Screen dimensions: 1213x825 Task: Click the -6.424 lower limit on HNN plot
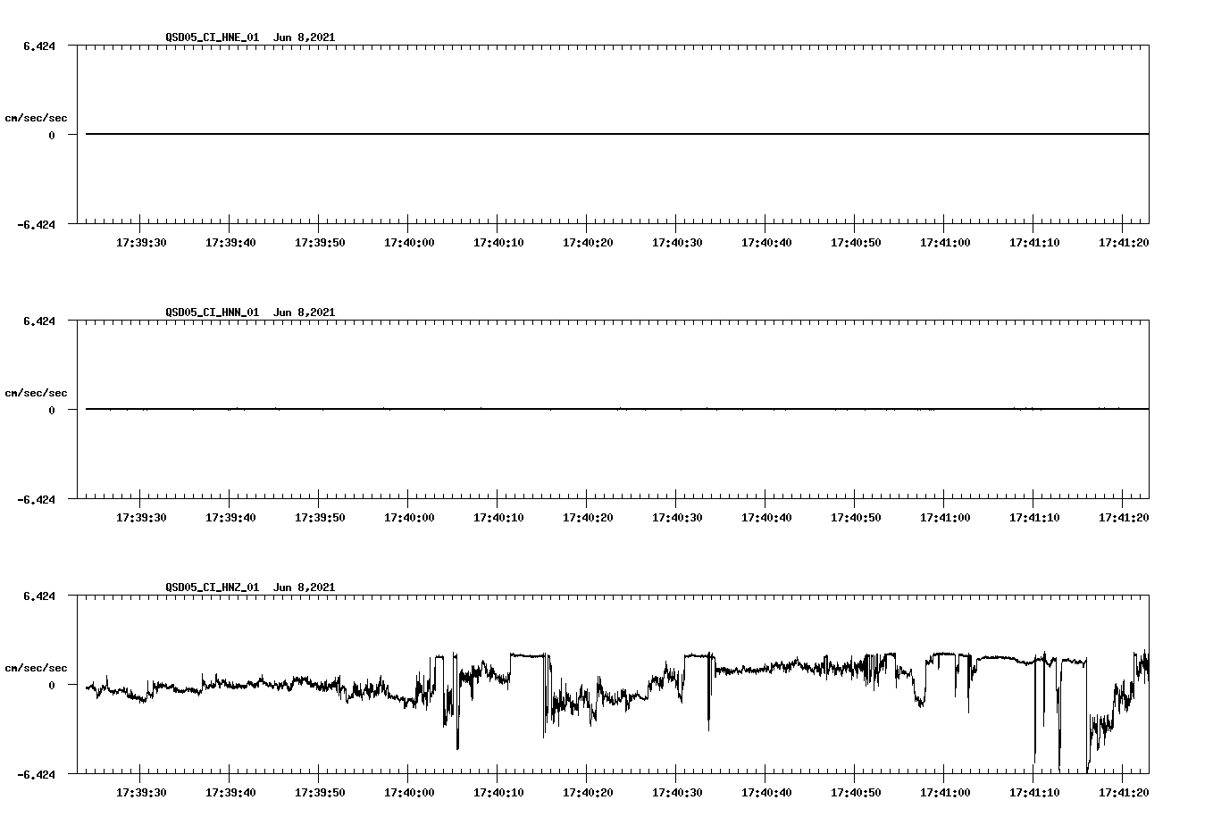coord(37,500)
